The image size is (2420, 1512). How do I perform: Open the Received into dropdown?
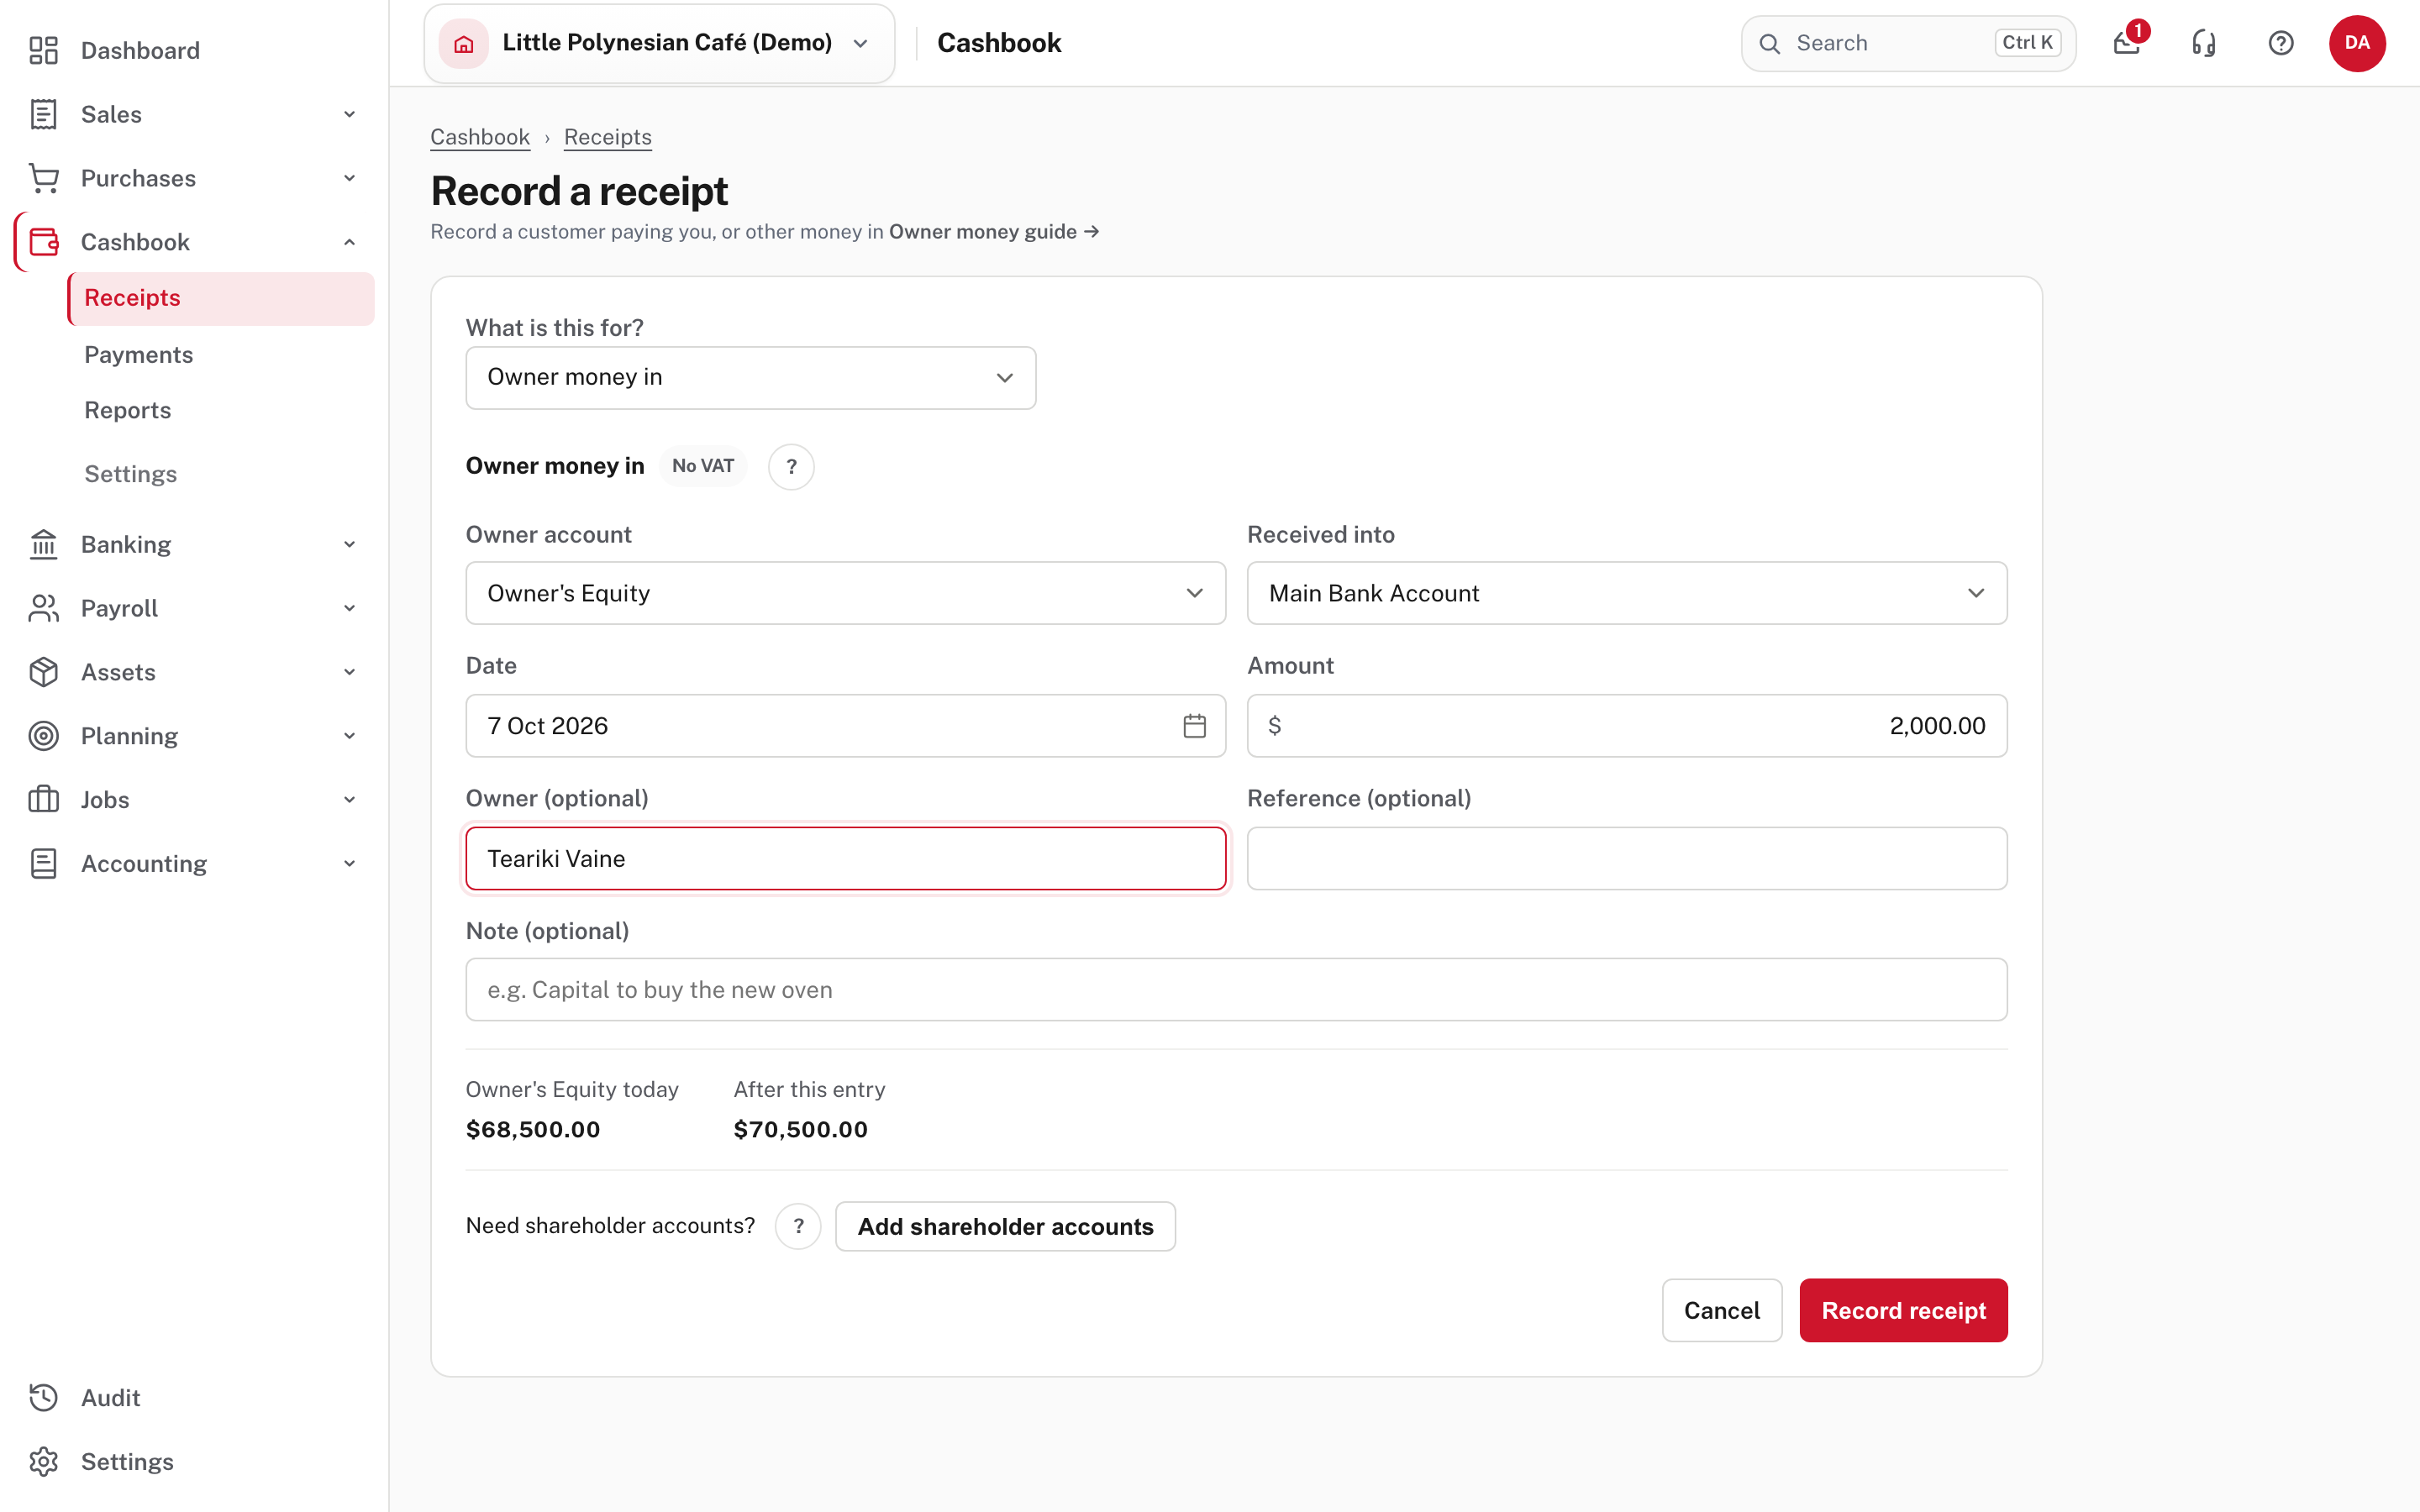[1626, 593]
